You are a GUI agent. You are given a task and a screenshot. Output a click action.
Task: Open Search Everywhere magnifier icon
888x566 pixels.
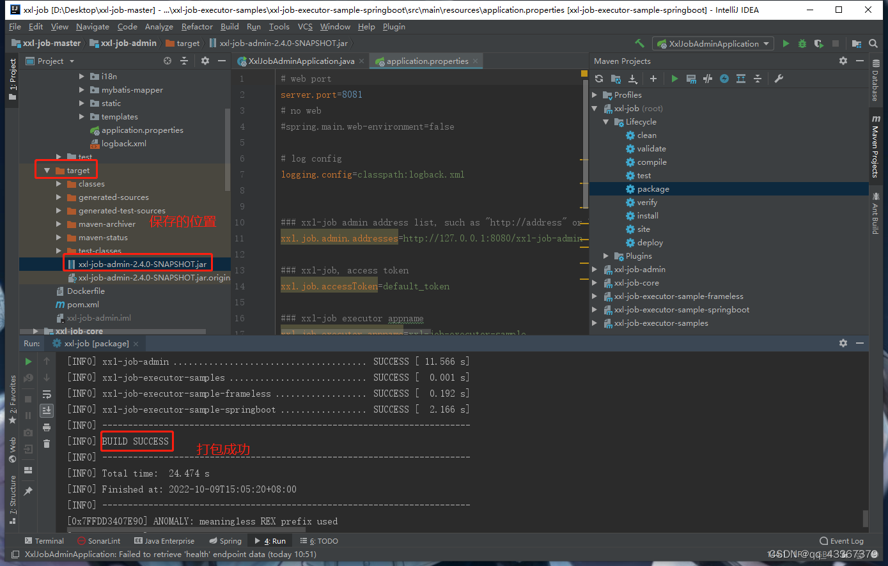pos(873,43)
